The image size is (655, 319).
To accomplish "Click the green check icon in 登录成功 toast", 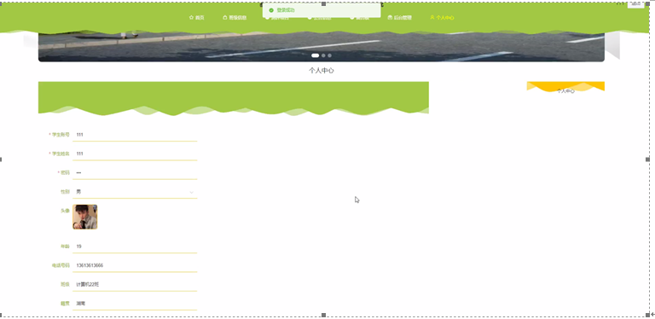I will click(271, 10).
